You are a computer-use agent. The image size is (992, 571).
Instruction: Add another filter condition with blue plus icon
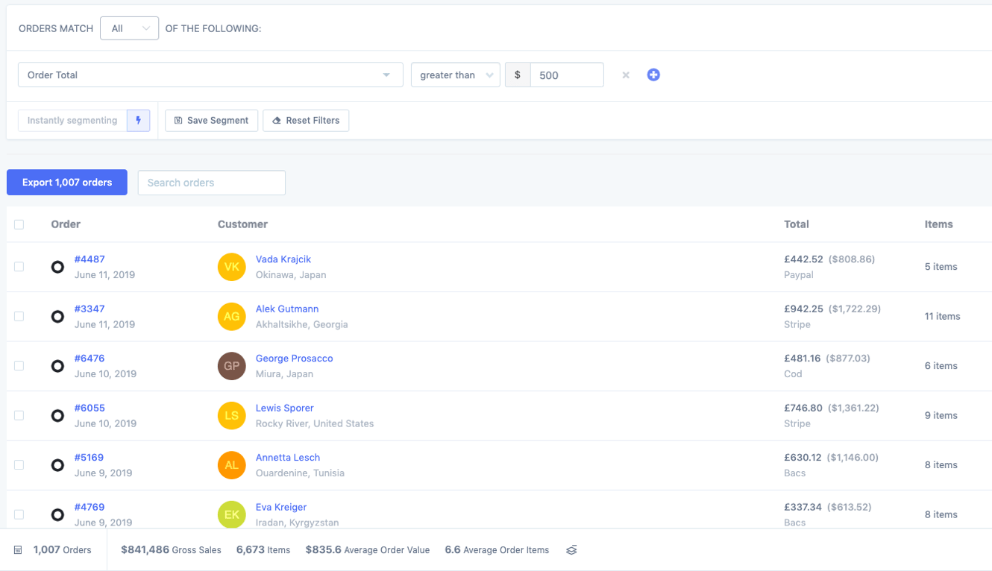[653, 75]
